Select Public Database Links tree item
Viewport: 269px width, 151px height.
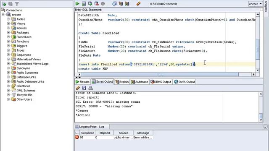[x=30, y=81]
